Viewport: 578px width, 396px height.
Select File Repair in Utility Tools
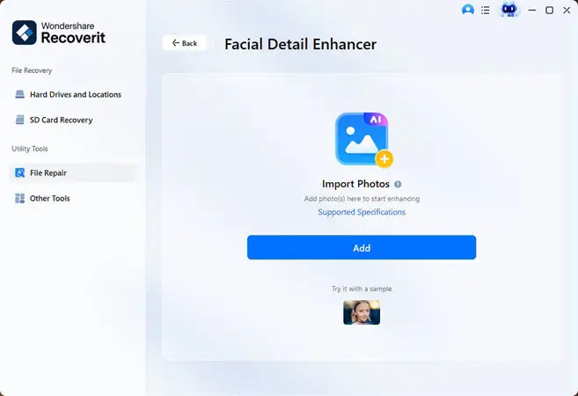tap(73, 172)
